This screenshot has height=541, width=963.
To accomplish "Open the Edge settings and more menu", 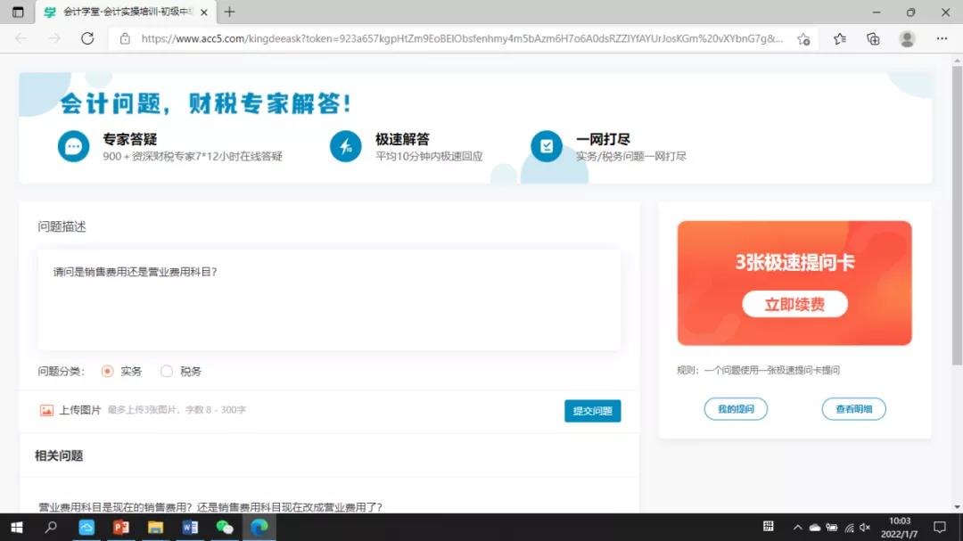I will pyautogui.click(x=942, y=38).
